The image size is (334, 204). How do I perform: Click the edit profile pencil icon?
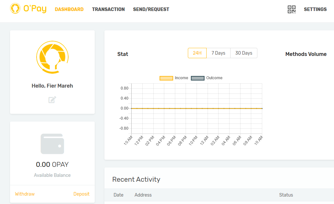pos(52,100)
